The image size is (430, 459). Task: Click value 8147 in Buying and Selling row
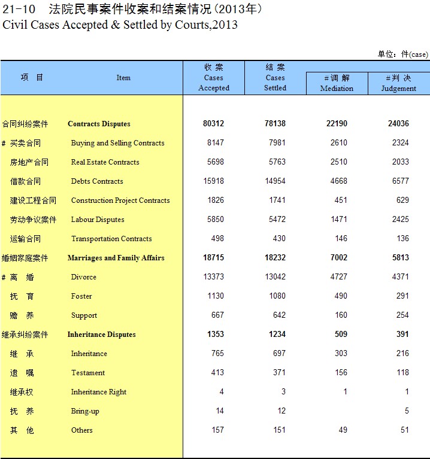(216, 143)
